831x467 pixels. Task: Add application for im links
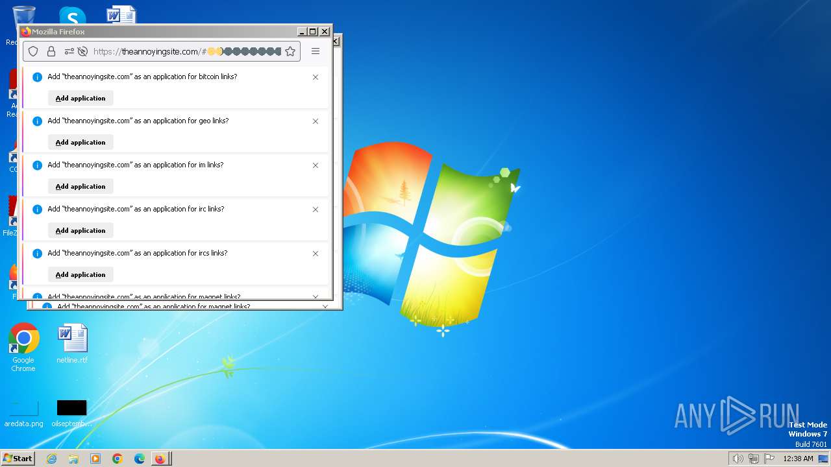tap(81, 186)
